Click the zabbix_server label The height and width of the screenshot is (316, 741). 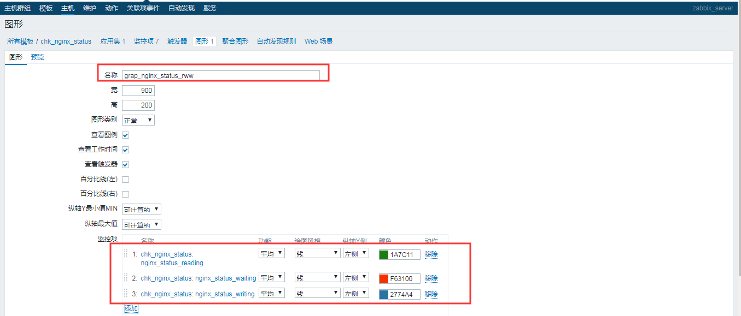point(712,8)
